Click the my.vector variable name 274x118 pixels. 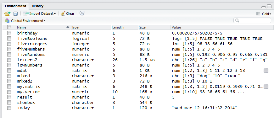[x=28, y=92]
